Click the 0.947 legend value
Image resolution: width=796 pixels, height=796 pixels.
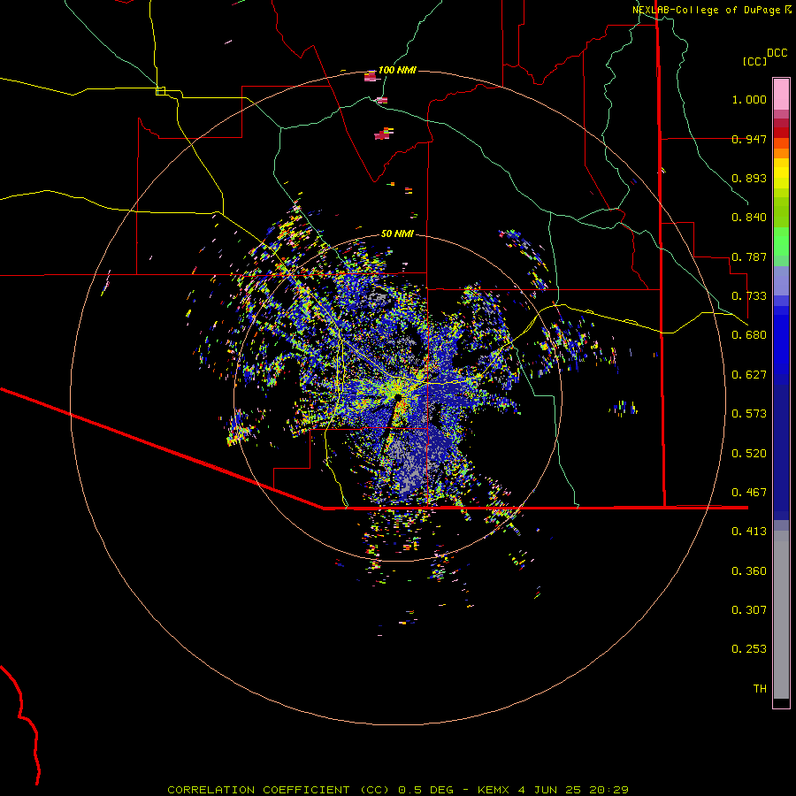tap(749, 139)
